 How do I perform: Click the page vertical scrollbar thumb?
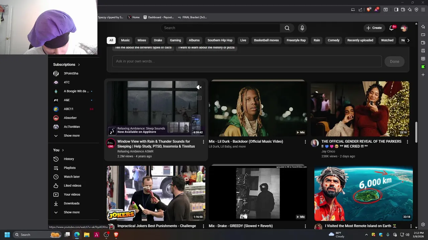point(416,132)
